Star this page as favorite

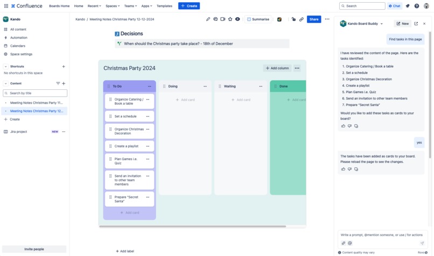click(230, 19)
